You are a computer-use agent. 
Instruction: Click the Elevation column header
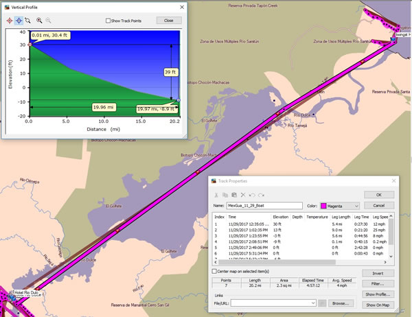tap(281, 217)
